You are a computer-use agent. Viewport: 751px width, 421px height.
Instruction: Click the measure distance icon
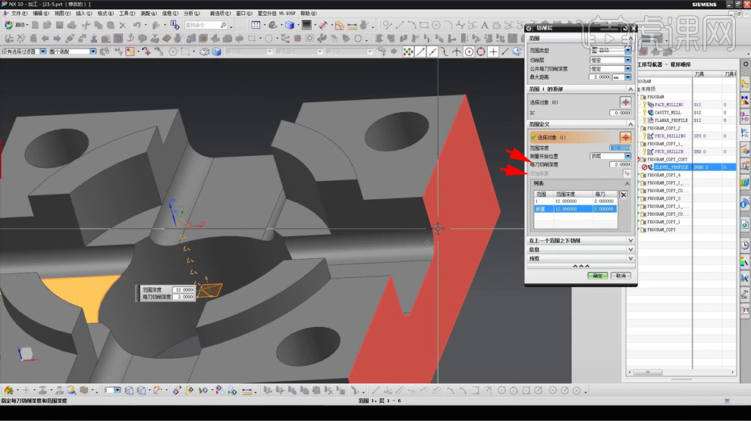click(352, 25)
